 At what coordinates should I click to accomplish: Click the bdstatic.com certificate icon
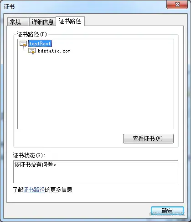tap(32, 51)
